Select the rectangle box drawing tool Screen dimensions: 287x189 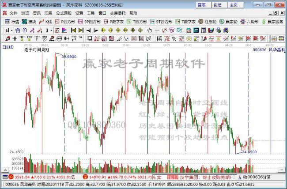pyautogui.click(x=90, y=39)
